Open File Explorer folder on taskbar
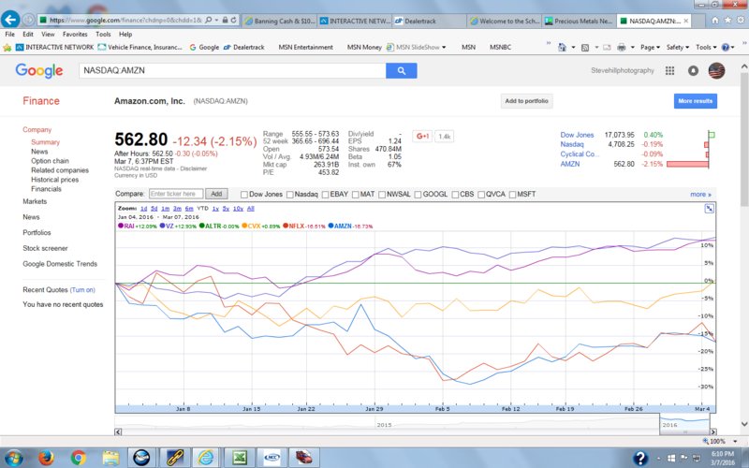Viewport: 749px width, 468px height. [110, 458]
